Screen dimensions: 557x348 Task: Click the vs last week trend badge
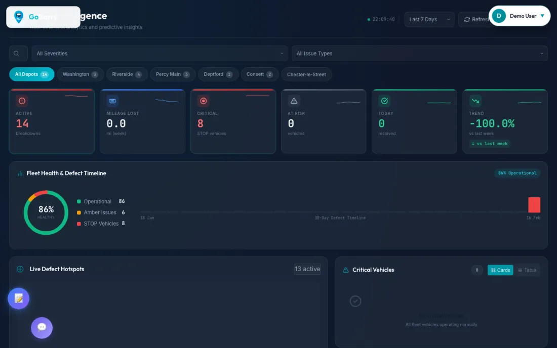[490, 144]
